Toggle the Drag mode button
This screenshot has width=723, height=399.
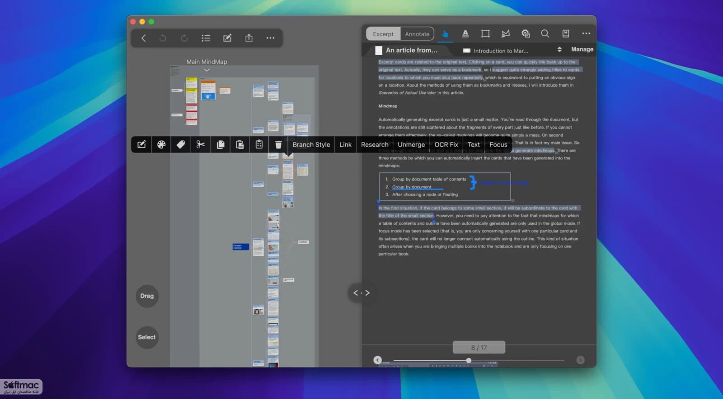pyautogui.click(x=147, y=296)
